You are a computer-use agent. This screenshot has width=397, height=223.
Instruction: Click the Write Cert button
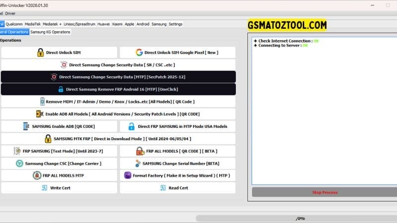[x=59, y=188]
